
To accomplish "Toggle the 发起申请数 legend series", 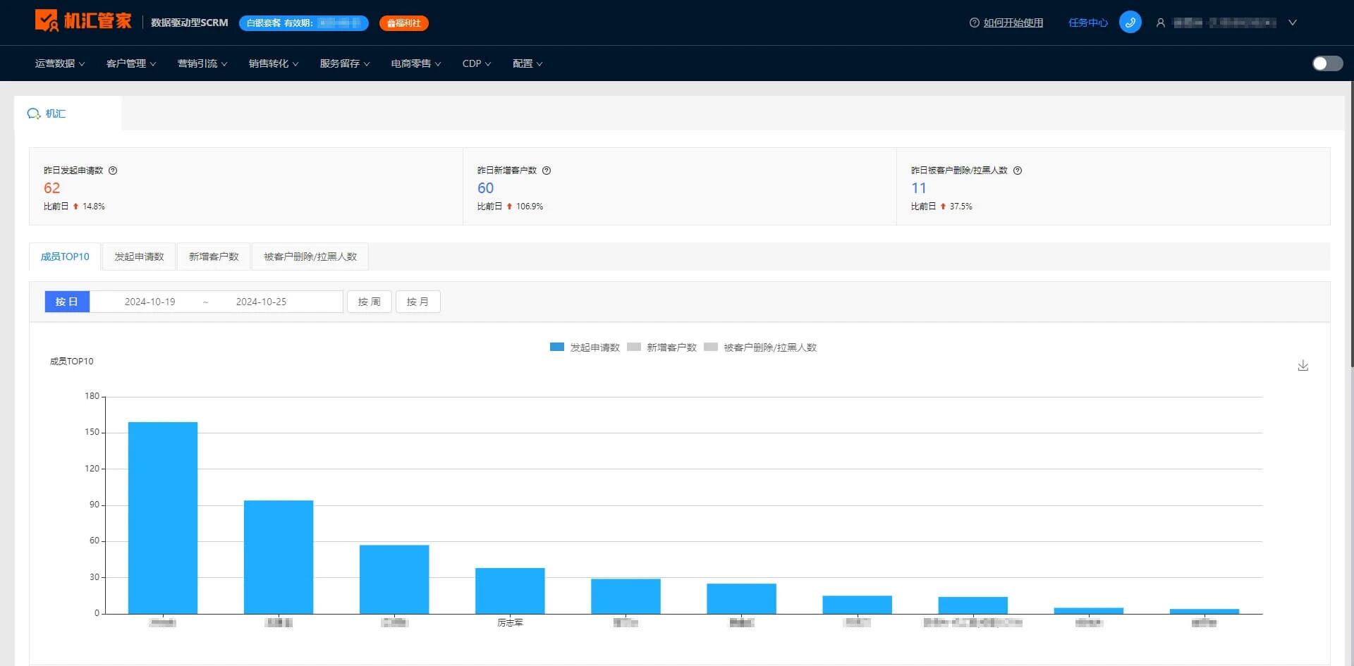I will (585, 347).
